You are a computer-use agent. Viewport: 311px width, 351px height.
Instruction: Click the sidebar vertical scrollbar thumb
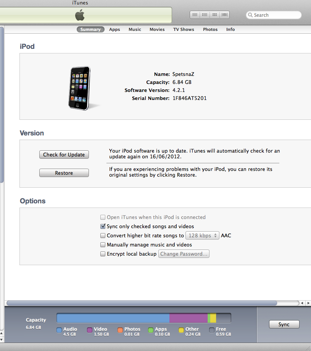pos(2,105)
